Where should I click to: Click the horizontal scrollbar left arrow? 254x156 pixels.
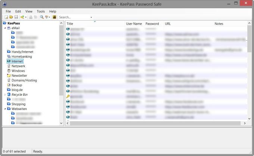point(68,123)
